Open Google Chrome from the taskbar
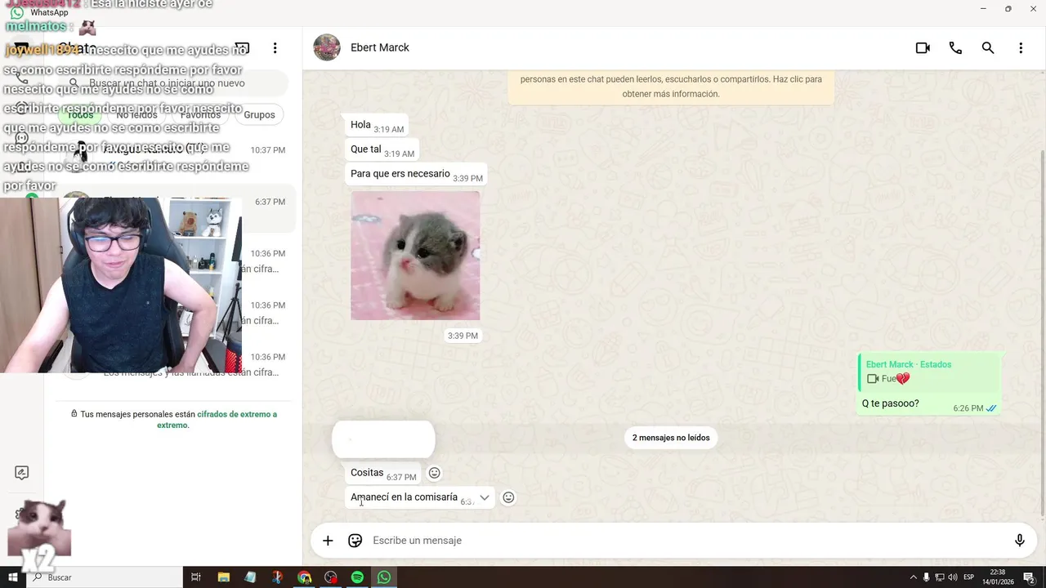Screen dimensions: 1046x588 coord(304,577)
